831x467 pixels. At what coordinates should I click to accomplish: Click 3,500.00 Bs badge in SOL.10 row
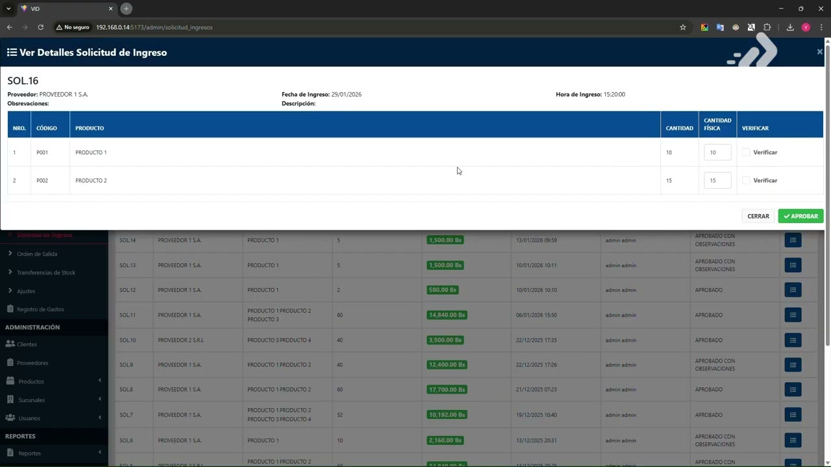[445, 340]
